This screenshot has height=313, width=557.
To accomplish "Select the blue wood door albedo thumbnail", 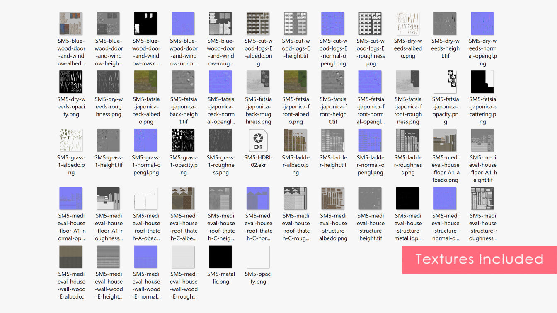I will (x=71, y=24).
